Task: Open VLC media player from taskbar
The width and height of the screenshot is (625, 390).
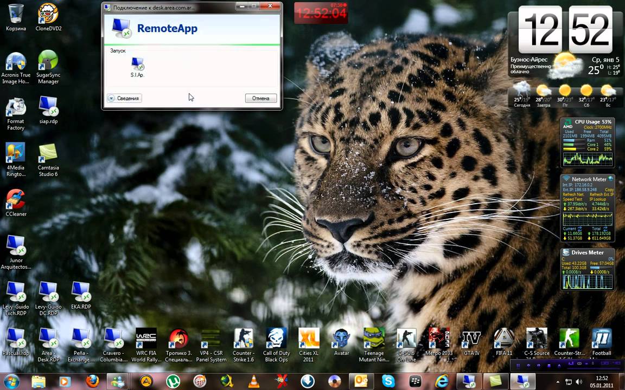Action: coord(253,381)
